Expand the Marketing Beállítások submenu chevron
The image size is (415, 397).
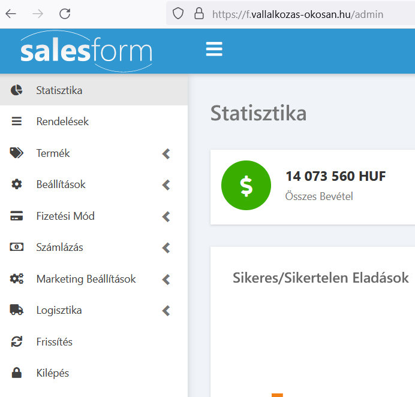pyautogui.click(x=166, y=280)
